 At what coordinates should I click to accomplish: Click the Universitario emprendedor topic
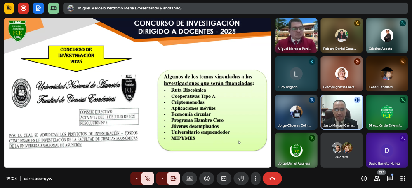pos(200,132)
